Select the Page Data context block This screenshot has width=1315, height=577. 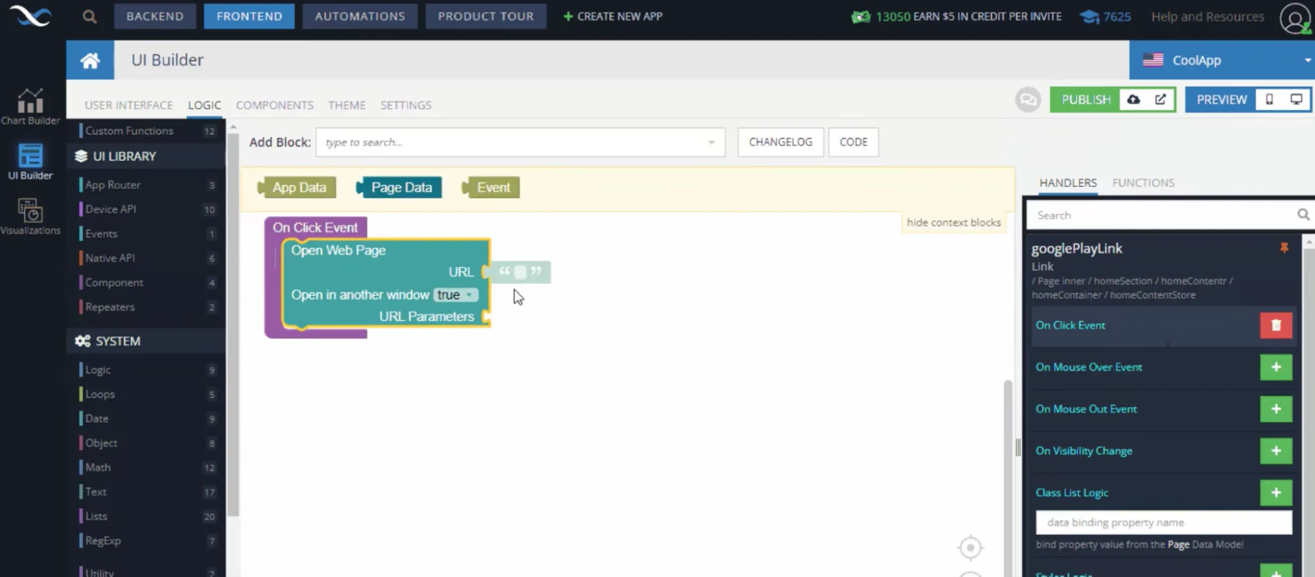pos(399,188)
